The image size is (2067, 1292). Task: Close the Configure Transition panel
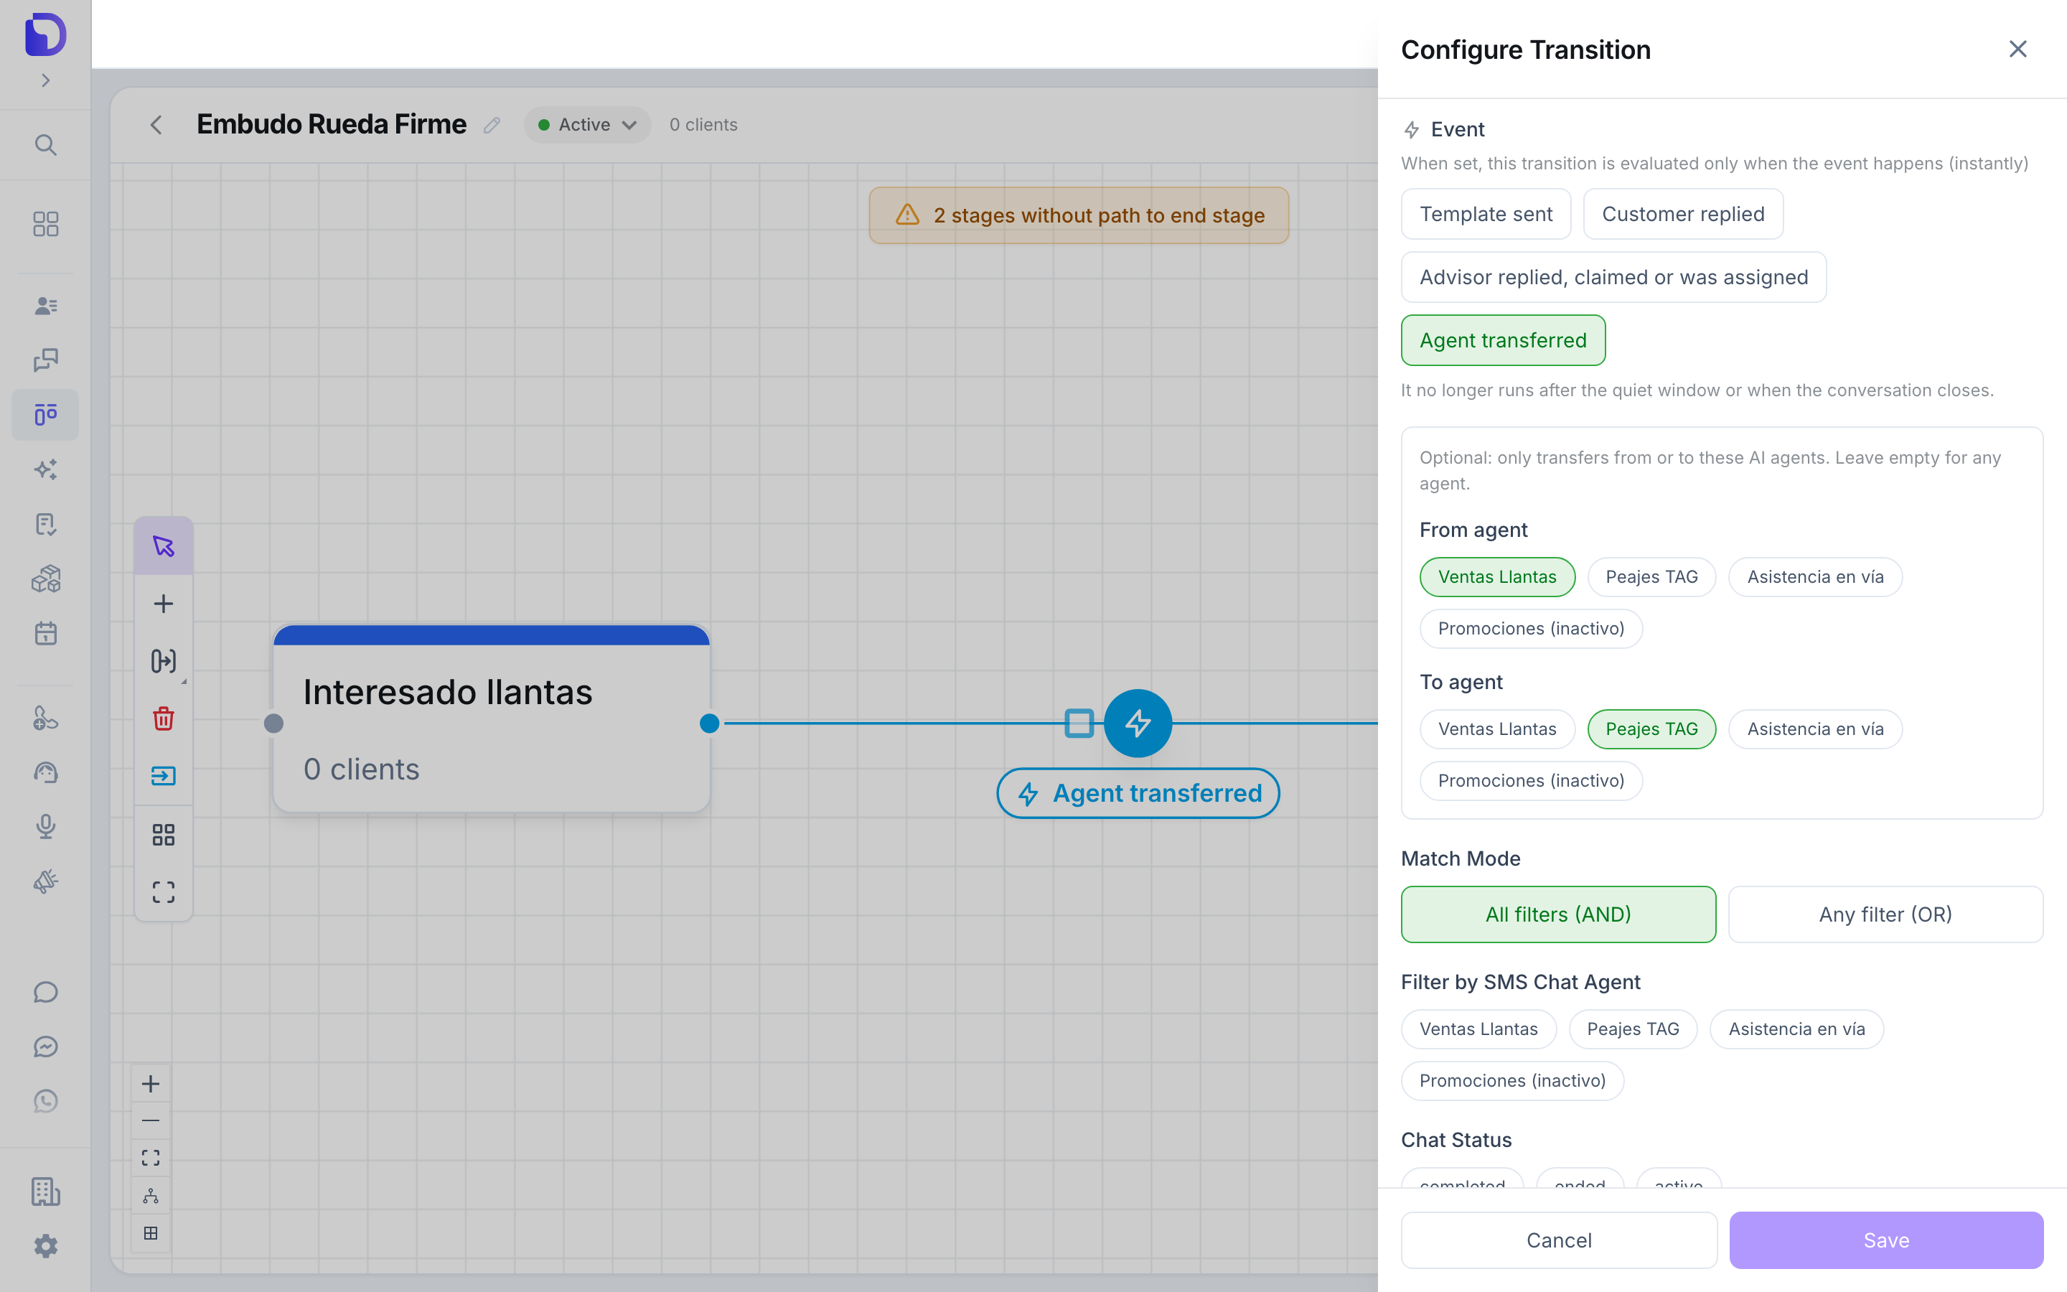2017,49
